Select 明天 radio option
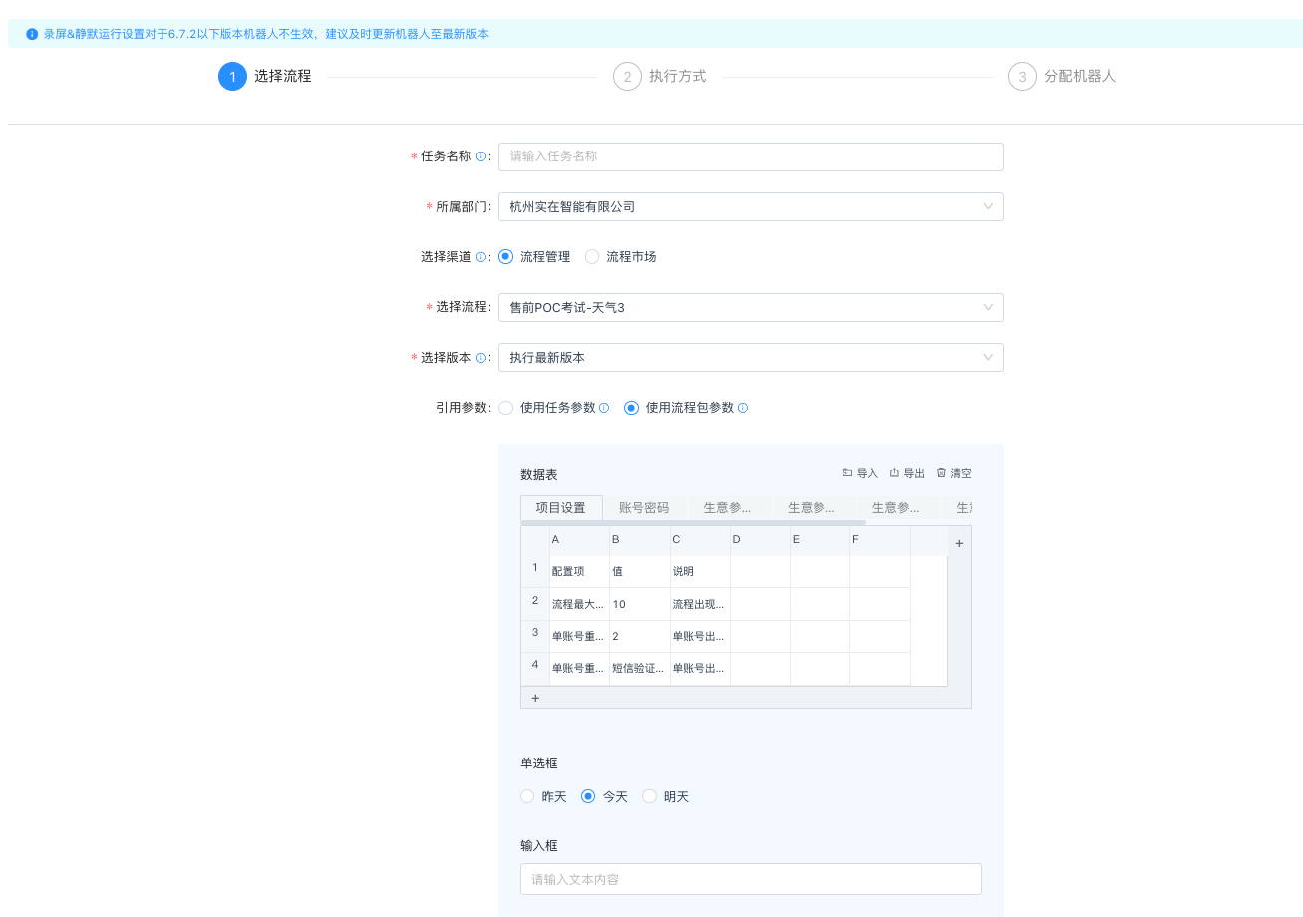 coord(650,796)
